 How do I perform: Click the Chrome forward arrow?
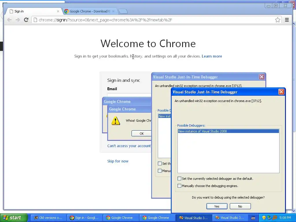[18, 20]
